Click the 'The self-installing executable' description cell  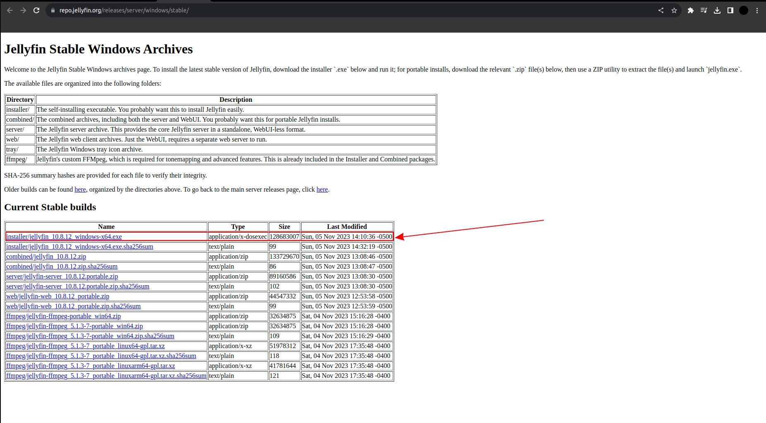pos(236,110)
